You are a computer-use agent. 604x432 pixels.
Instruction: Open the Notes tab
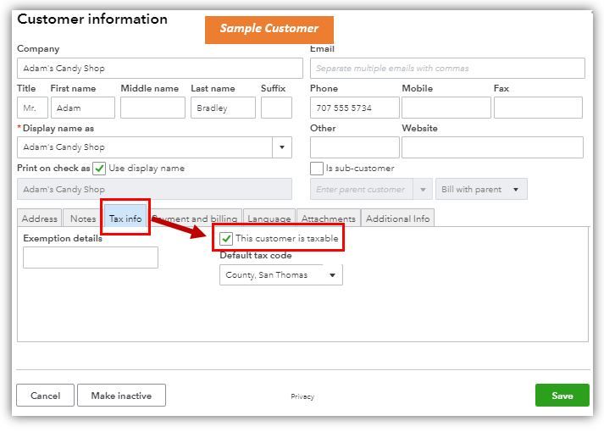[83, 219]
